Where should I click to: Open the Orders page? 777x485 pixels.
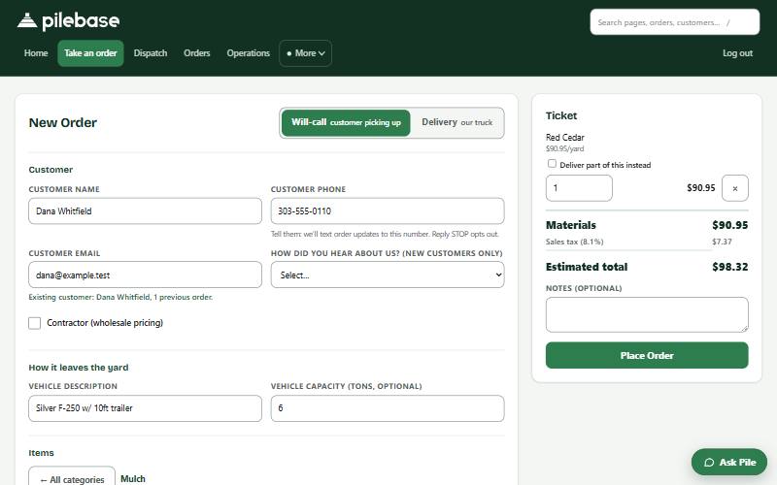pos(197,53)
